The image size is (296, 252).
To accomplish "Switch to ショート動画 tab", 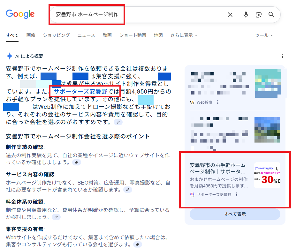I will 133,35.
